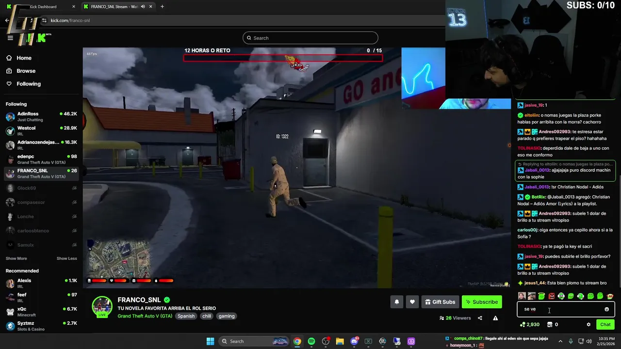Collapse list with Show Less
The height and width of the screenshot is (349, 621).
click(66, 258)
